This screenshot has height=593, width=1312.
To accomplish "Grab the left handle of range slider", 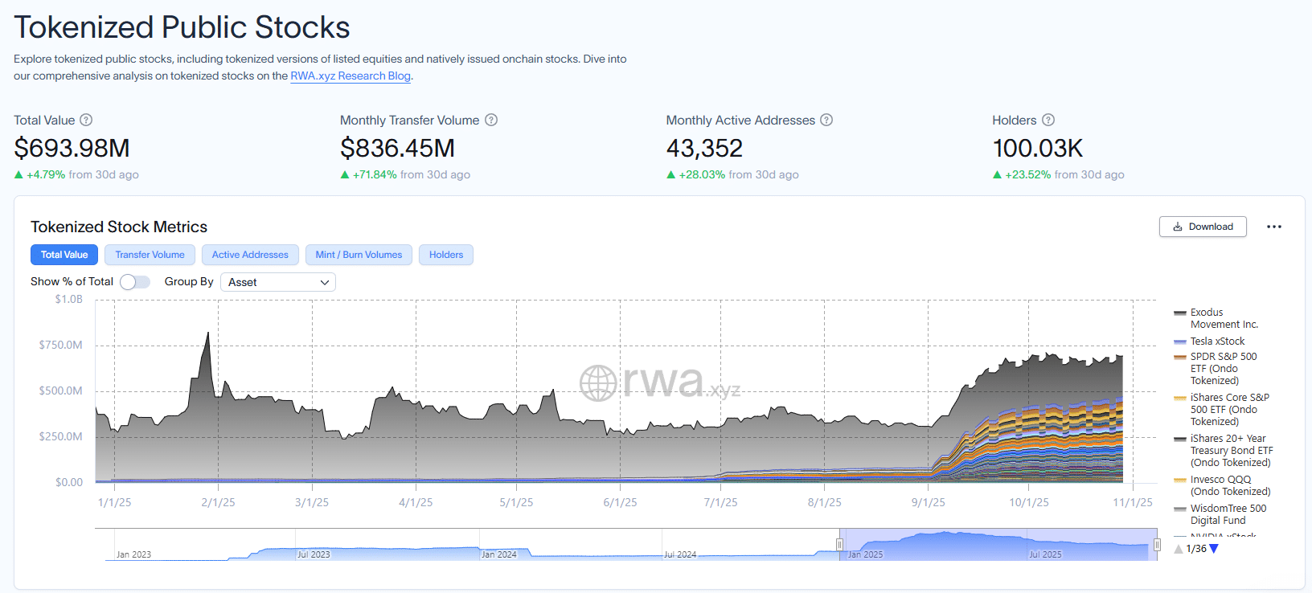I will pos(839,545).
